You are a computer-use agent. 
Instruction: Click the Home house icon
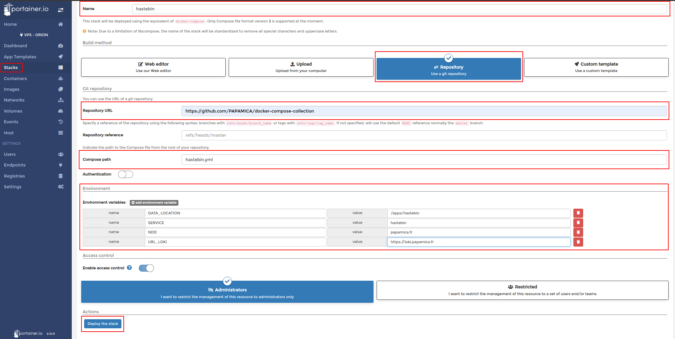coord(61,24)
